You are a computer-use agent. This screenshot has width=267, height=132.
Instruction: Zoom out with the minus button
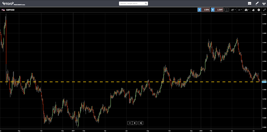pyautogui.click(x=130, y=123)
